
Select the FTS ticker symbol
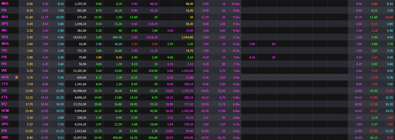pos(5,97)
